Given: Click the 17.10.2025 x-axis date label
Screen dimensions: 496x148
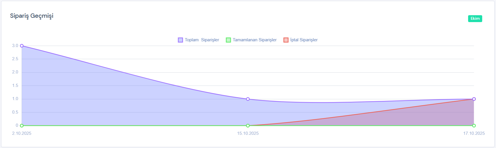Looking at the screenshot, I should point(474,133).
